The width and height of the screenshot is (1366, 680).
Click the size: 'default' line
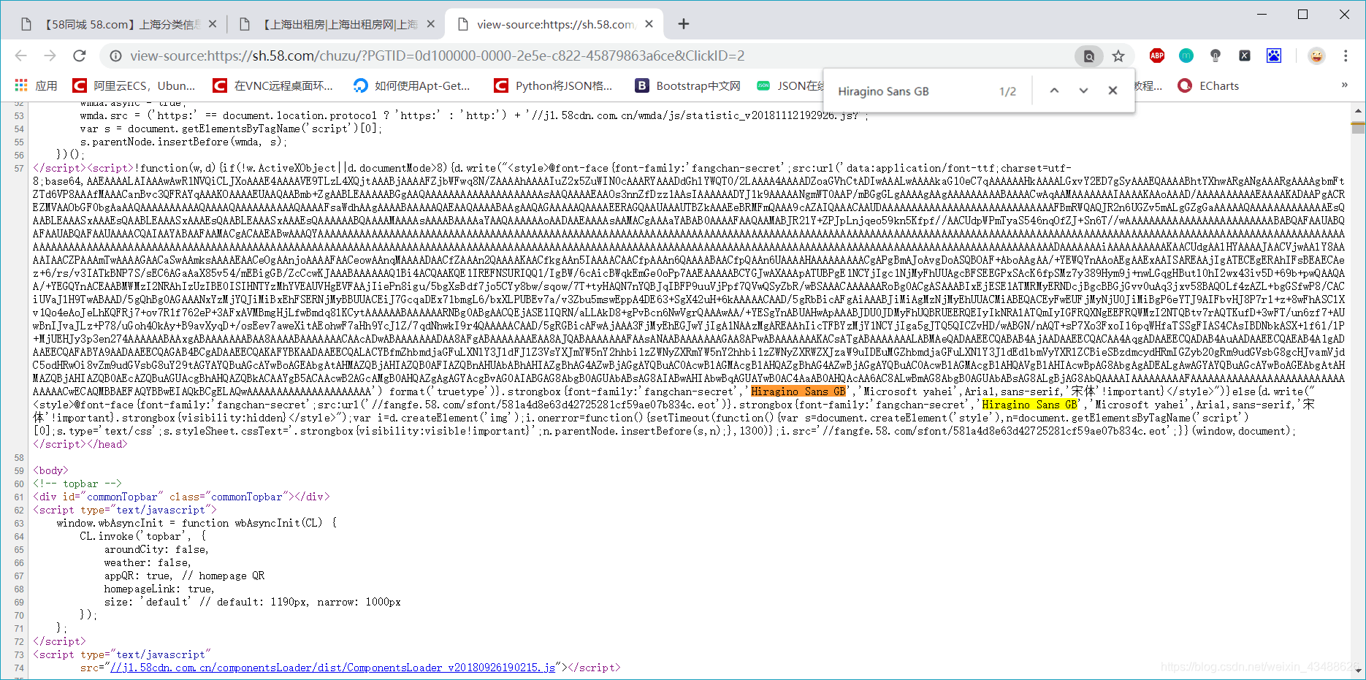pos(252,602)
